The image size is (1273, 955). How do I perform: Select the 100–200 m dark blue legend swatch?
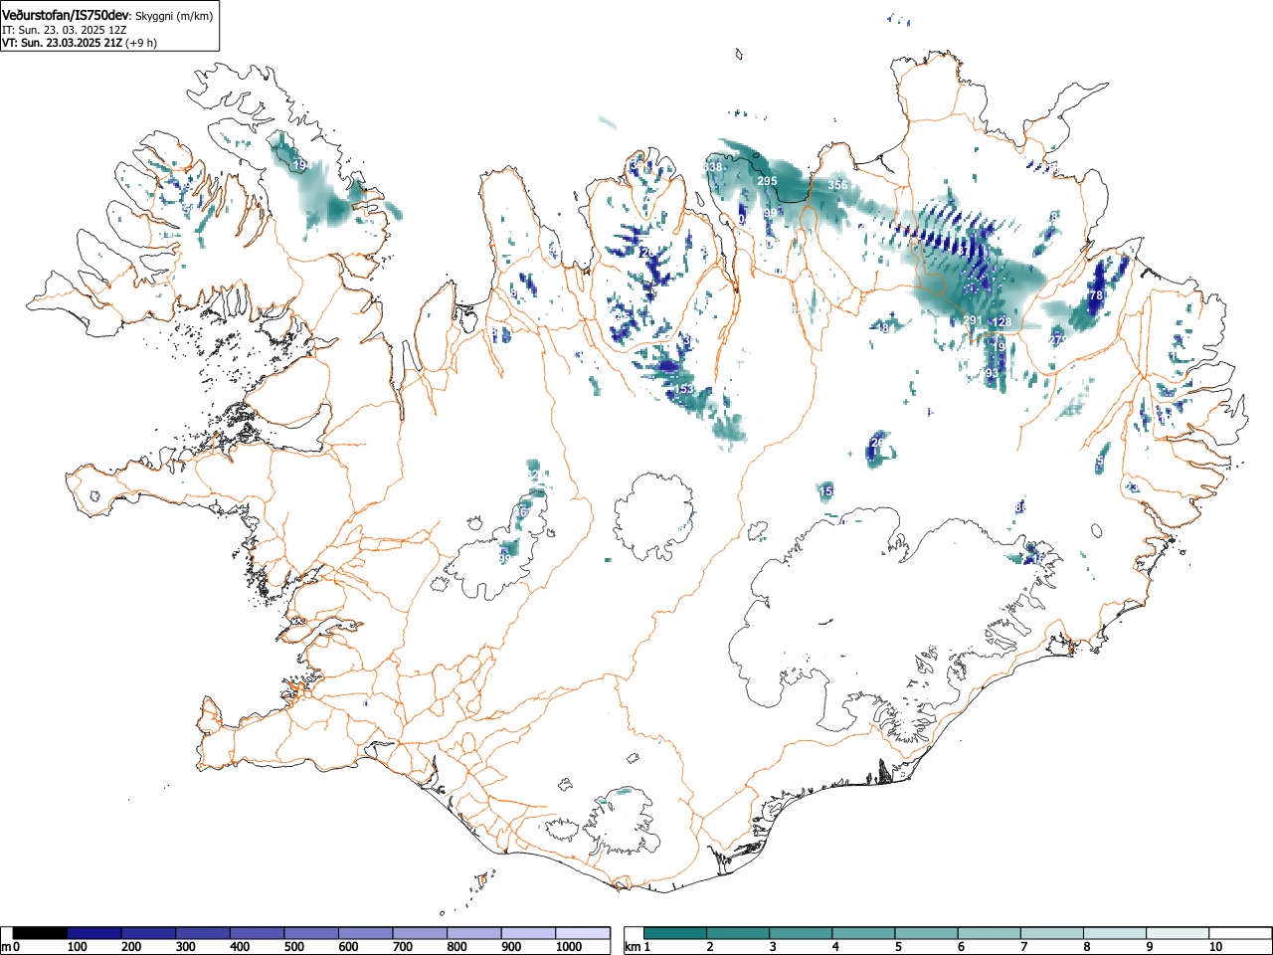[94, 933]
